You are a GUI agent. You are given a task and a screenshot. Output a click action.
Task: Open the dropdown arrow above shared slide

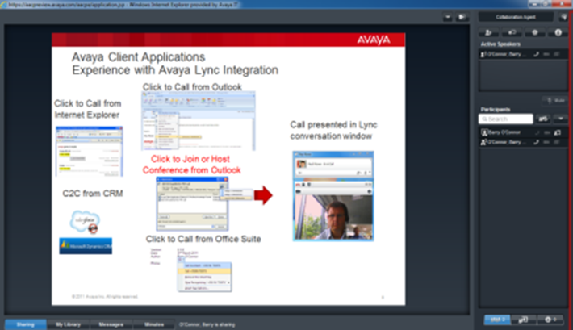point(448,17)
